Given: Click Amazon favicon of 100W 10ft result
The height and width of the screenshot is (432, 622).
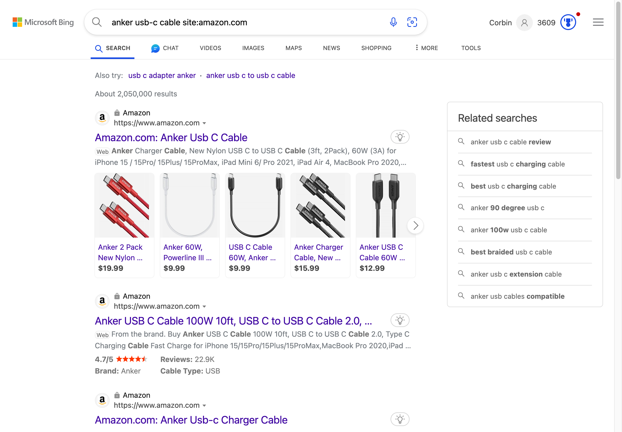Looking at the screenshot, I should (102, 301).
